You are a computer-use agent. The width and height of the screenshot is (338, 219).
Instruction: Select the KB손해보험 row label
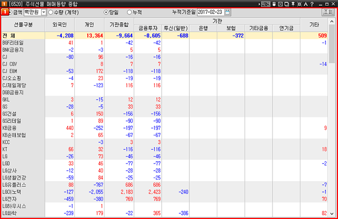14,135
